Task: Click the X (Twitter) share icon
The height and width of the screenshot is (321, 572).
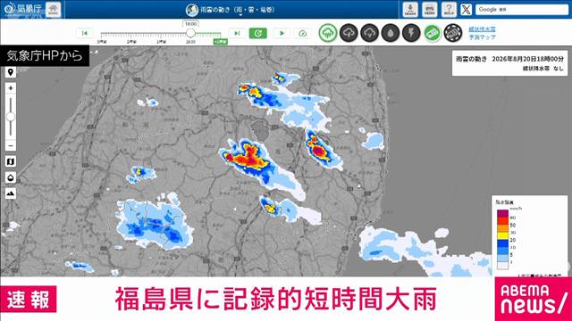Action: [x=466, y=10]
